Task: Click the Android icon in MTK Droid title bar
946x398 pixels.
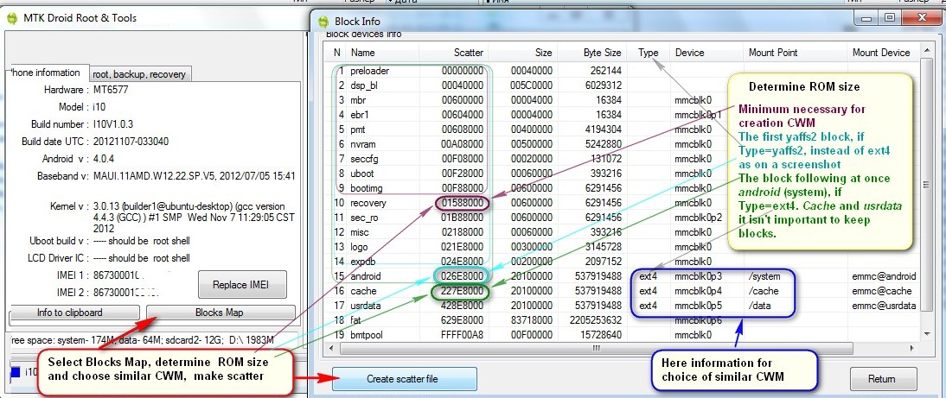Action: coord(12,18)
